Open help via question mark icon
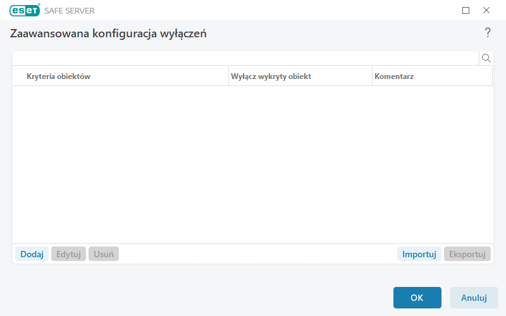506x316 pixels. point(488,33)
